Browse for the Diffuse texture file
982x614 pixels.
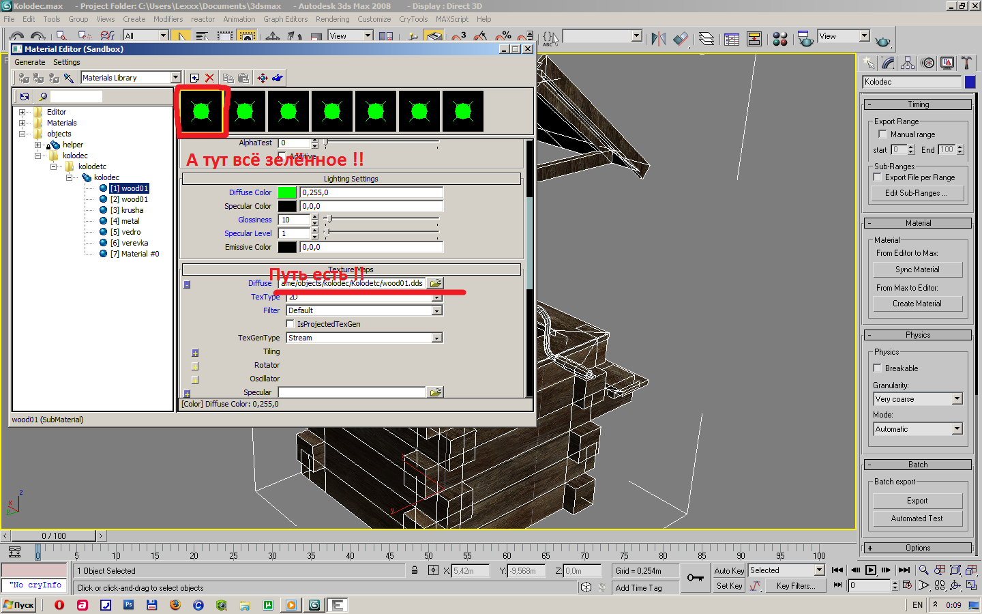[x=435, y=283]
